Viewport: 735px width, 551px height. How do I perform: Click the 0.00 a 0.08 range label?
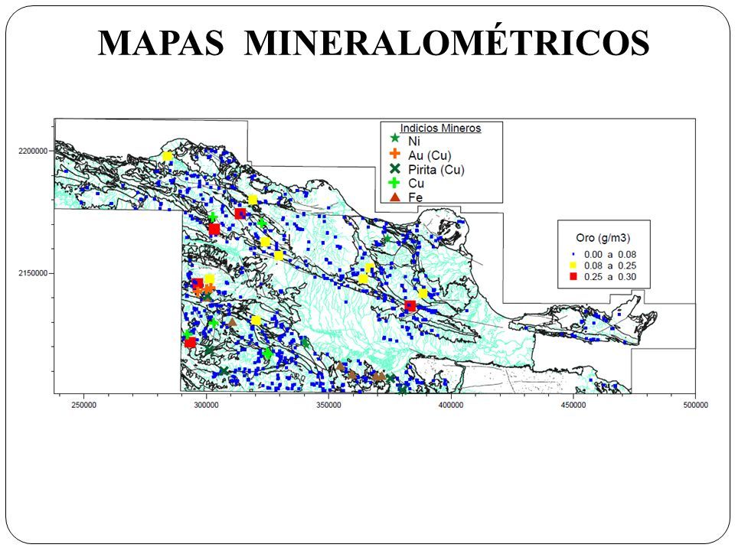(x=610, y=254)
